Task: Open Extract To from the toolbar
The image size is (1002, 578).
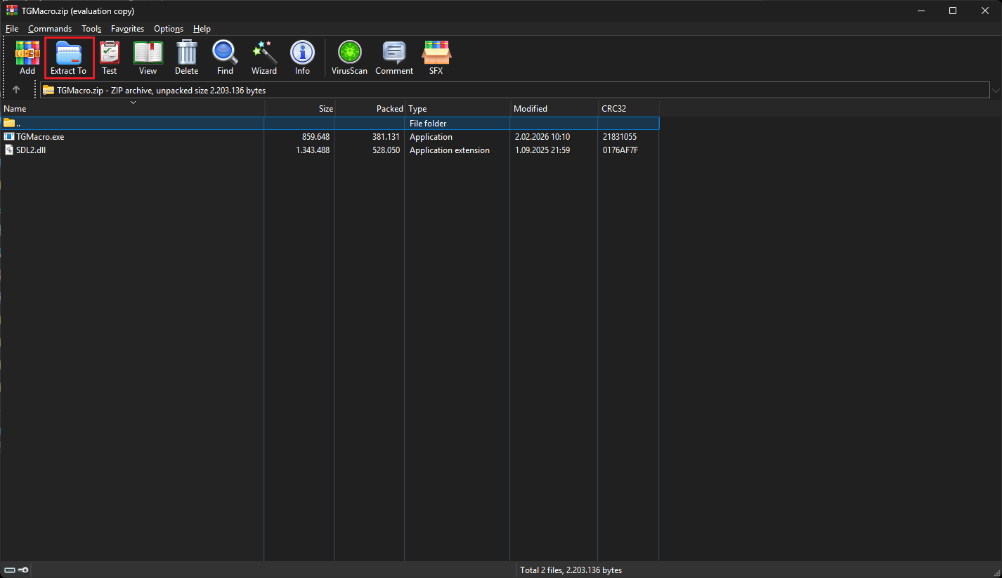Action: pos(69,58)
